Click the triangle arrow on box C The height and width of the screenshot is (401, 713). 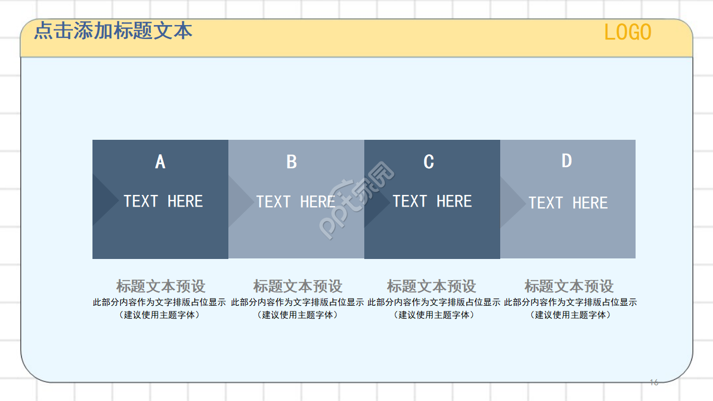tap(375, 201)
